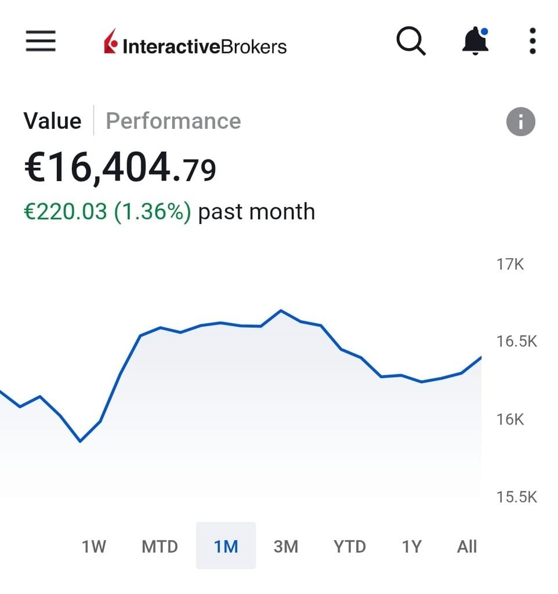Screen dimensions: 558x594
Task: Switch chart range to 3M
Action: [x=285, y=546]
